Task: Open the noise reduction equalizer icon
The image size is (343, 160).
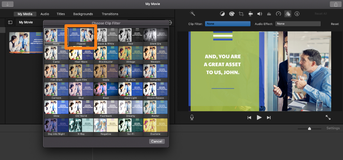Action: 269,14
